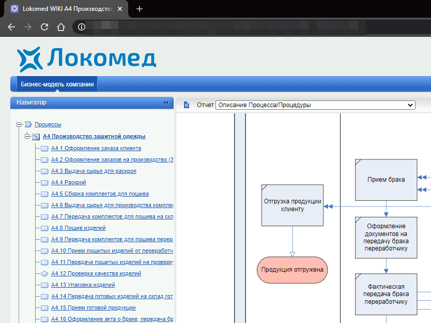The width and height of the screenshot is (431, 323).
Task: Select the Прием брака process block
Action: pyautogui.click(x=386, y=180)
